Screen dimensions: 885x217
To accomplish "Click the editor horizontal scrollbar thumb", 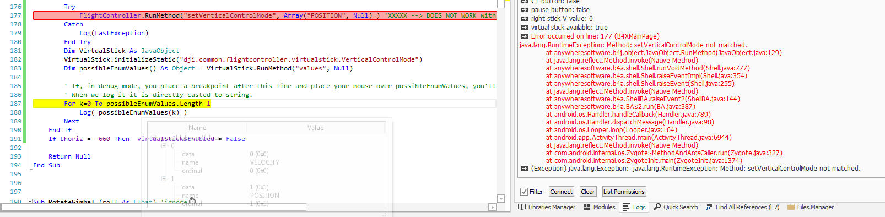I will tap(154, 207).
